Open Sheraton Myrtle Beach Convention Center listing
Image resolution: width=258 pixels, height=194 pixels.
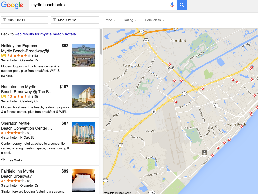[26, 126]
